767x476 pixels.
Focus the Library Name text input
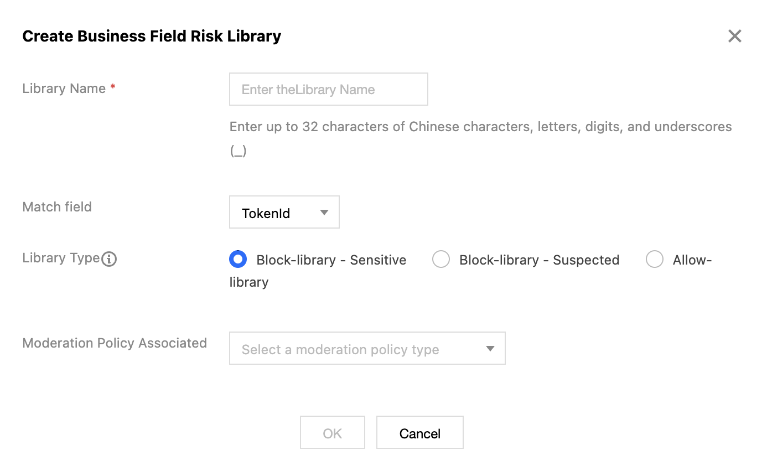click(328, 90)
